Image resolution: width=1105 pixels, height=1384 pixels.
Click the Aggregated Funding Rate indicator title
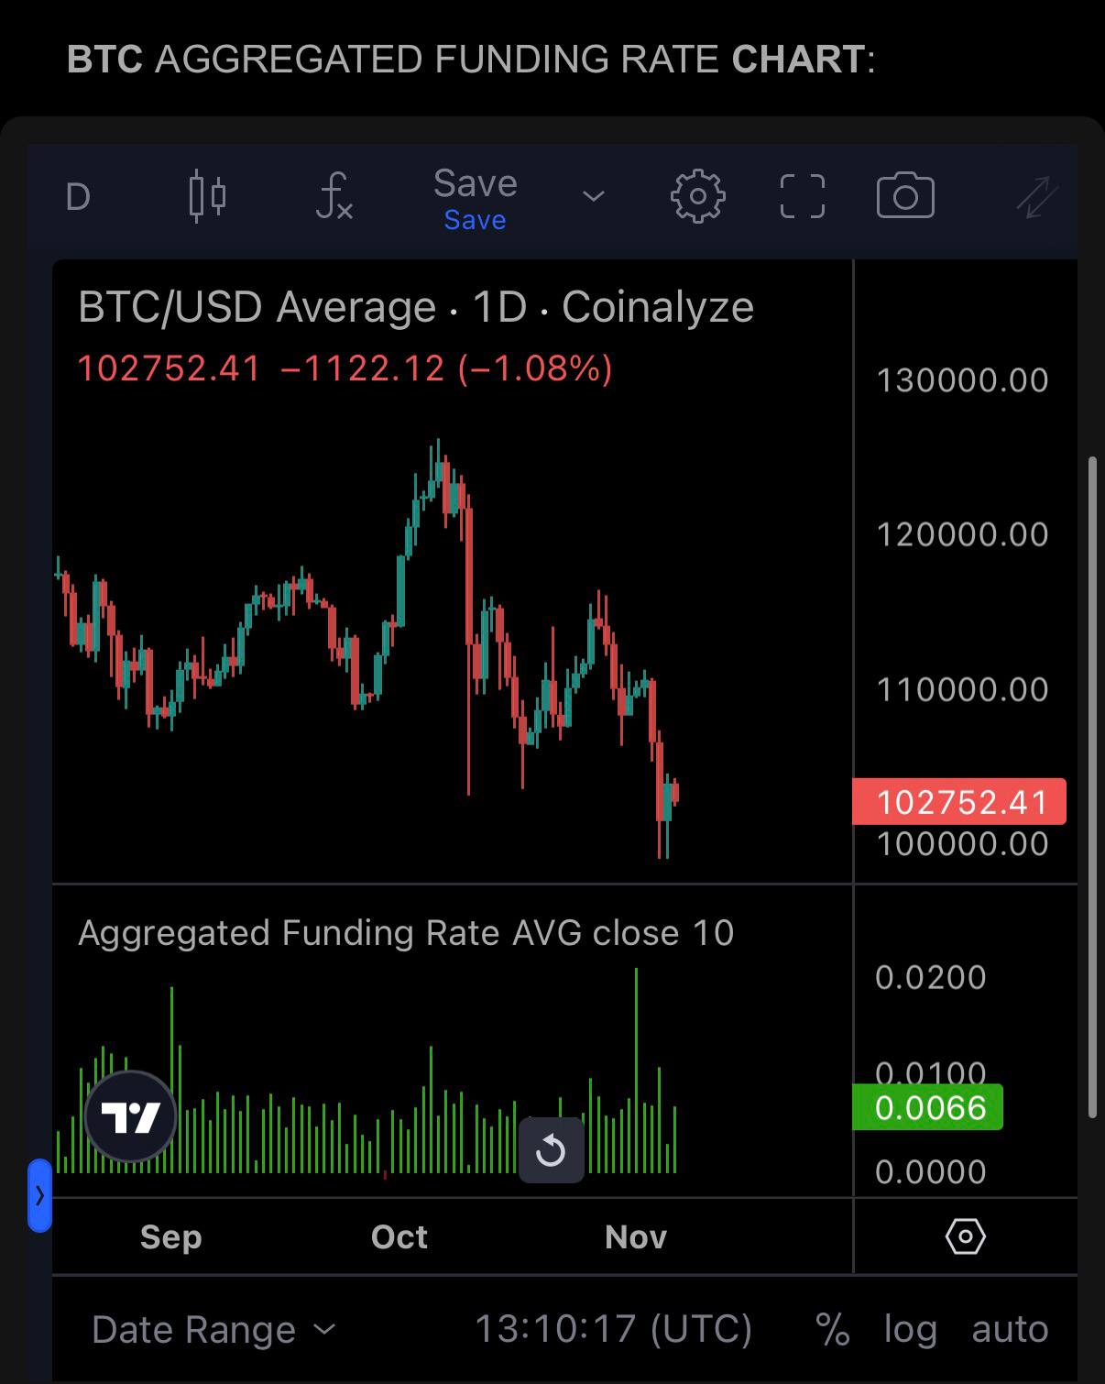(405, 933)
